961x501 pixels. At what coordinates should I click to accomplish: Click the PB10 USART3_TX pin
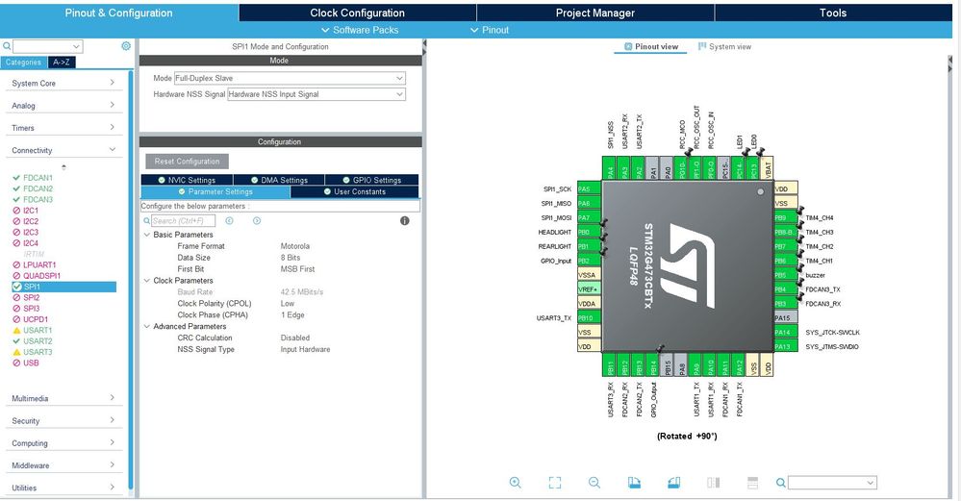click(x=589, y=318)
